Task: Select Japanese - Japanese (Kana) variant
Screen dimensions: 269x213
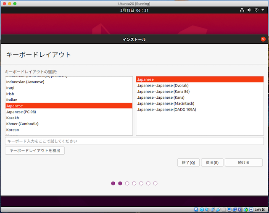Action: (200, 97)
